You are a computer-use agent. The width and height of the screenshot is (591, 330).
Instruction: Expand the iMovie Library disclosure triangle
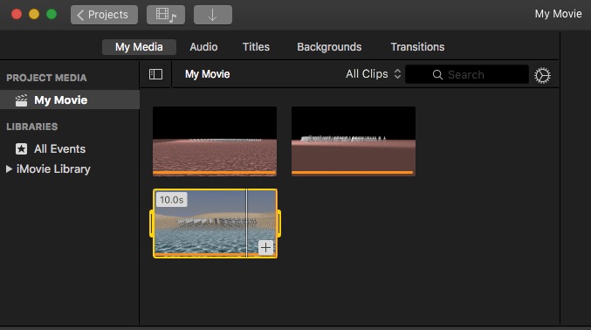pos(9,169)
